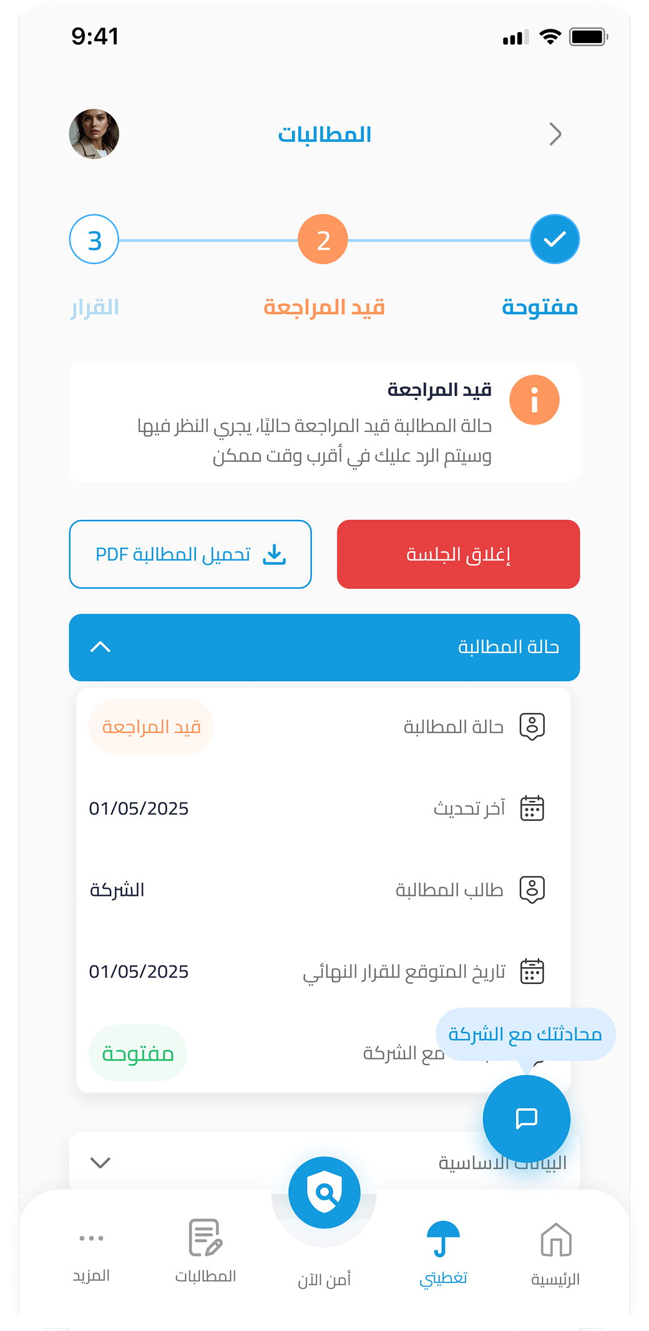Collapse the حالة المطالبة section header
This screenshot has width=649, height=1331.
[x=324, y=647]
